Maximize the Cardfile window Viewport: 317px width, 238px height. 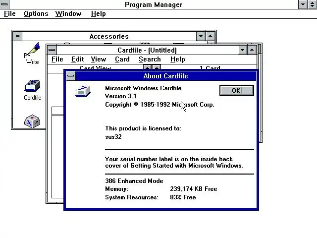252,50
